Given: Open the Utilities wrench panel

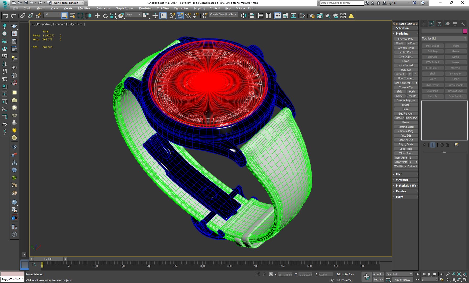Looking at the screenshot, I should (x=463, y=24).
